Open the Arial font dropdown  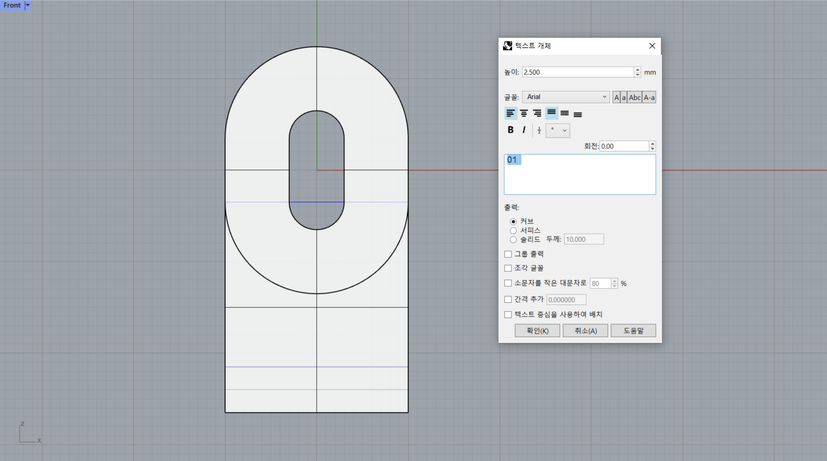click(x=566, y=97)
